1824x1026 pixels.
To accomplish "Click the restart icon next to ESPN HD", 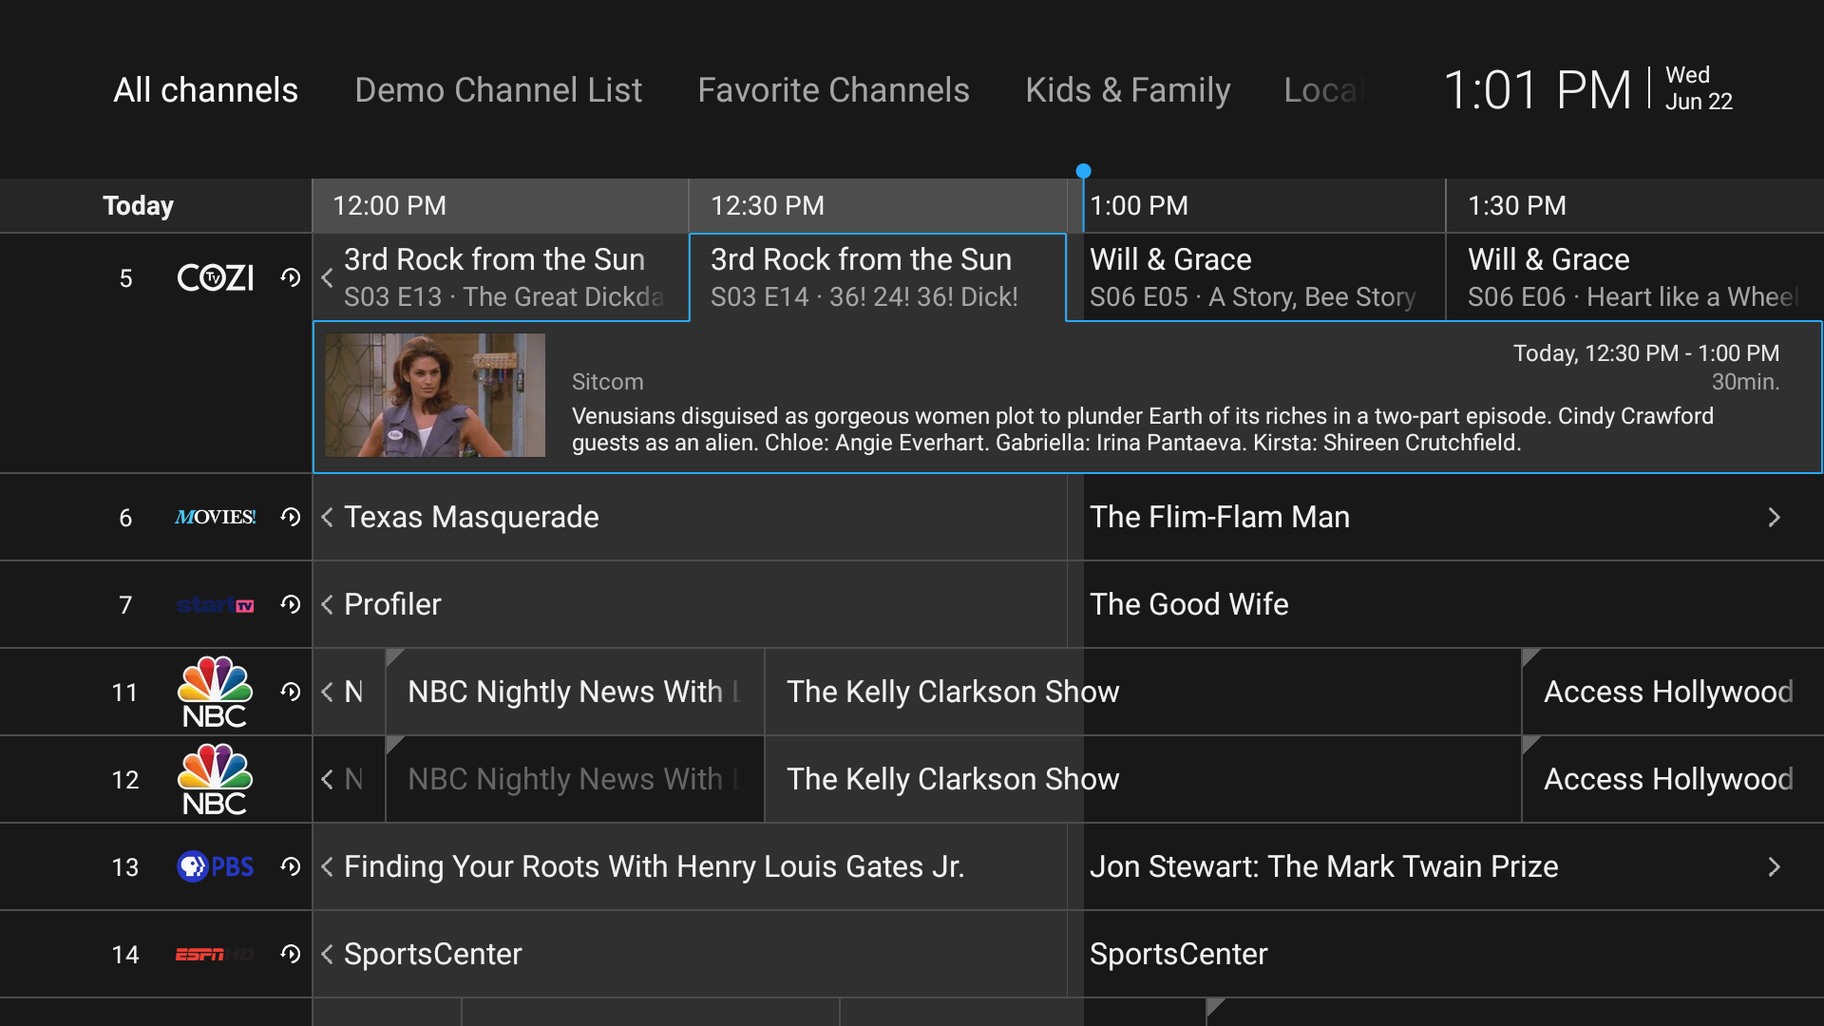I will [290, 954].
